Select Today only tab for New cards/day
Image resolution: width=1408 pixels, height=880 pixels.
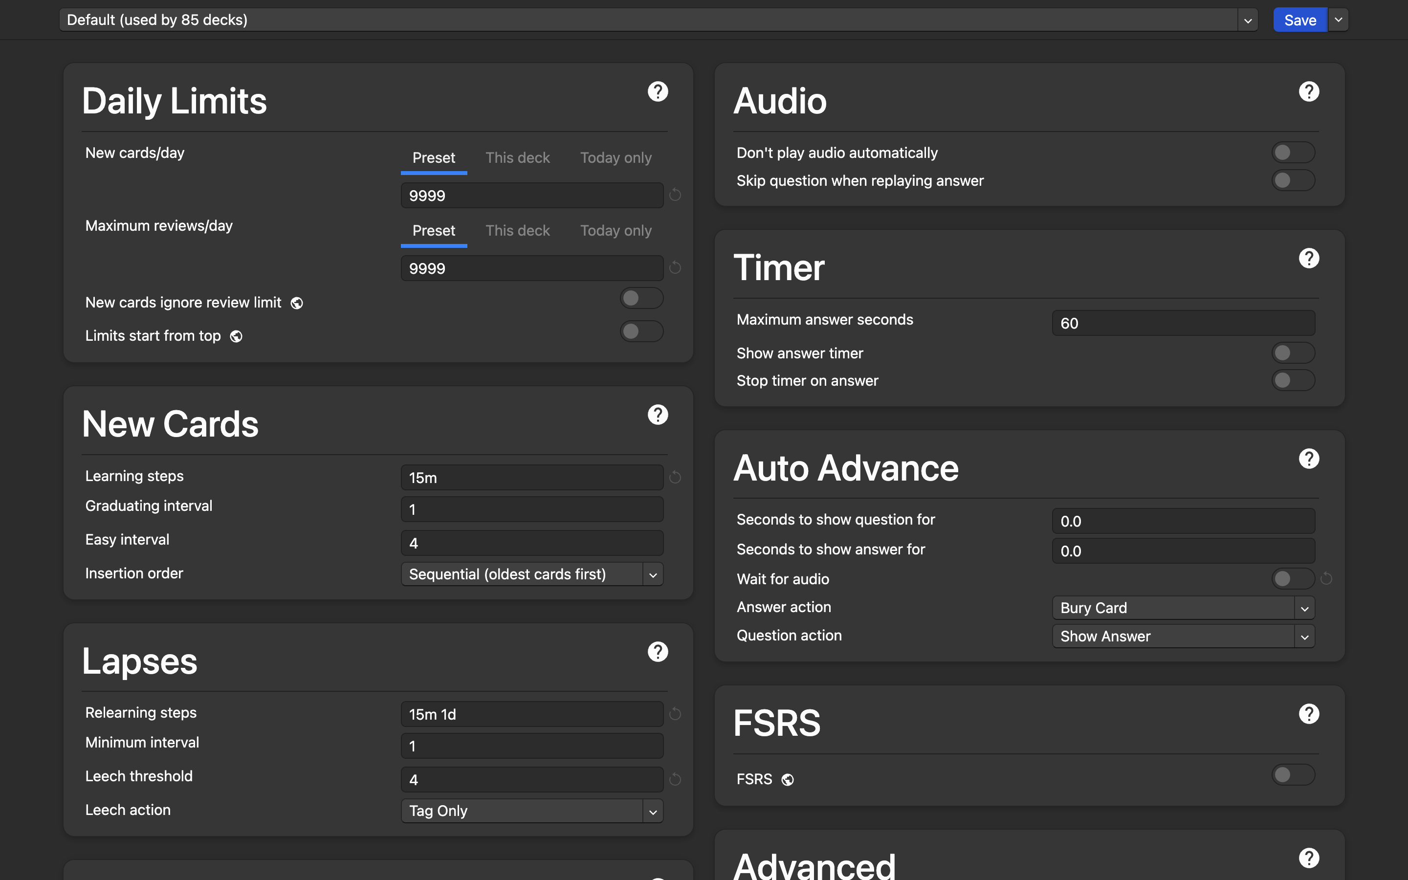[x=616, y=158]
